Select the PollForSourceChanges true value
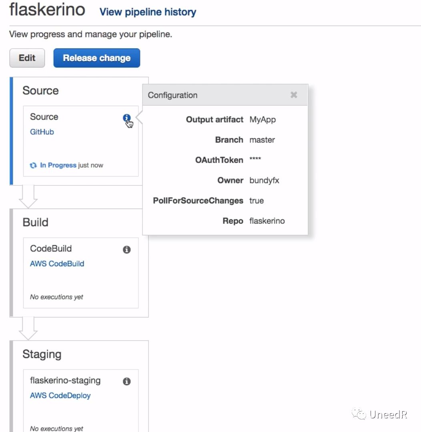The height and width of the screenshot is (432, 421). pos(257,201)
